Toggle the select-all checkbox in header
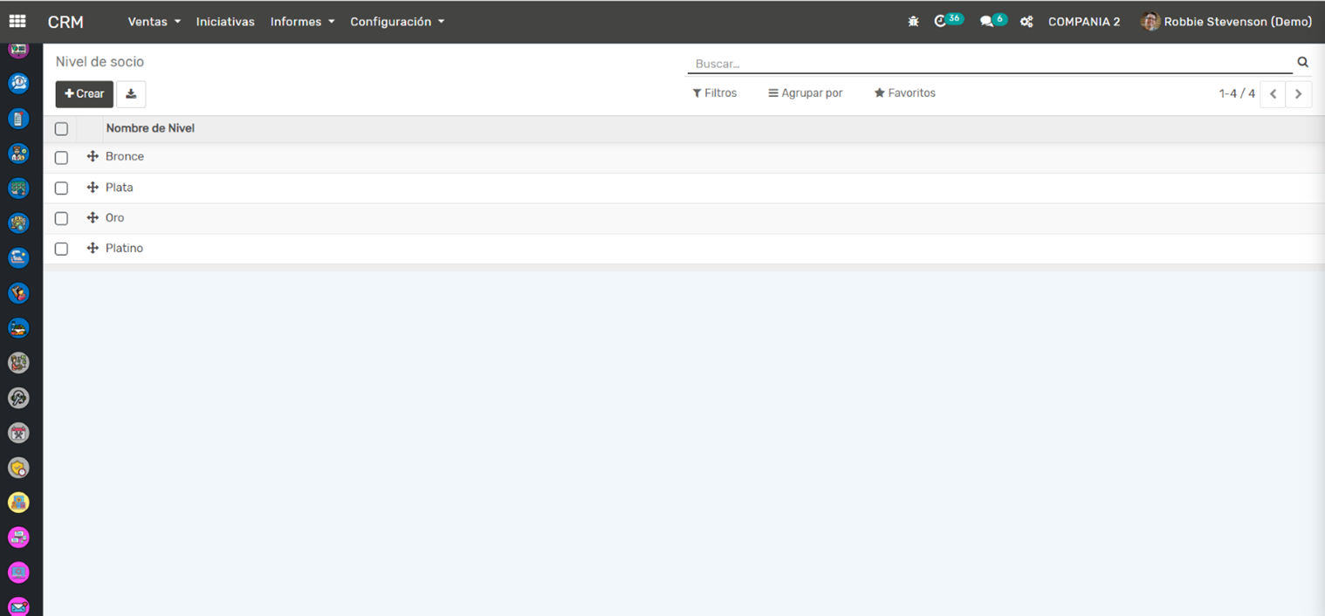The image size is (1325, 616). pyautogui.click(x=61, y=129)
